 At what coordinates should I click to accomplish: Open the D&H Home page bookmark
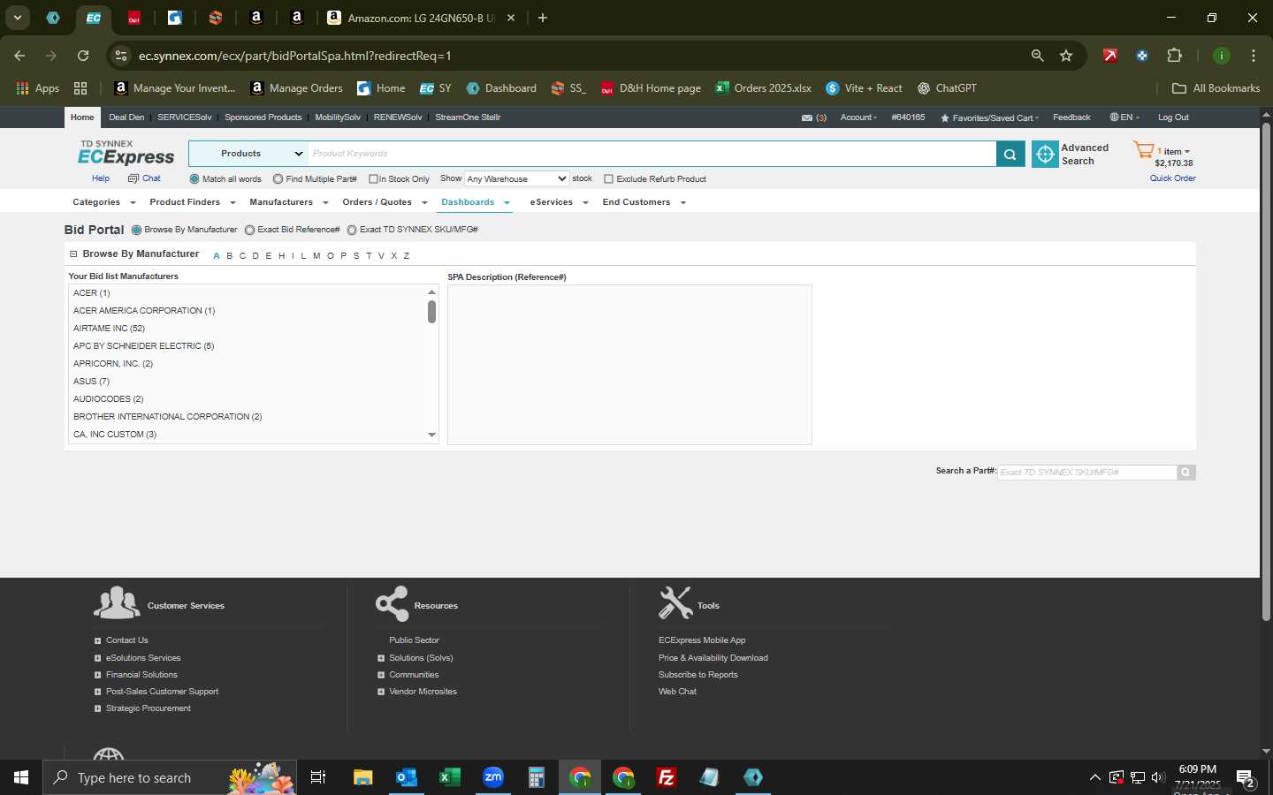651,88
